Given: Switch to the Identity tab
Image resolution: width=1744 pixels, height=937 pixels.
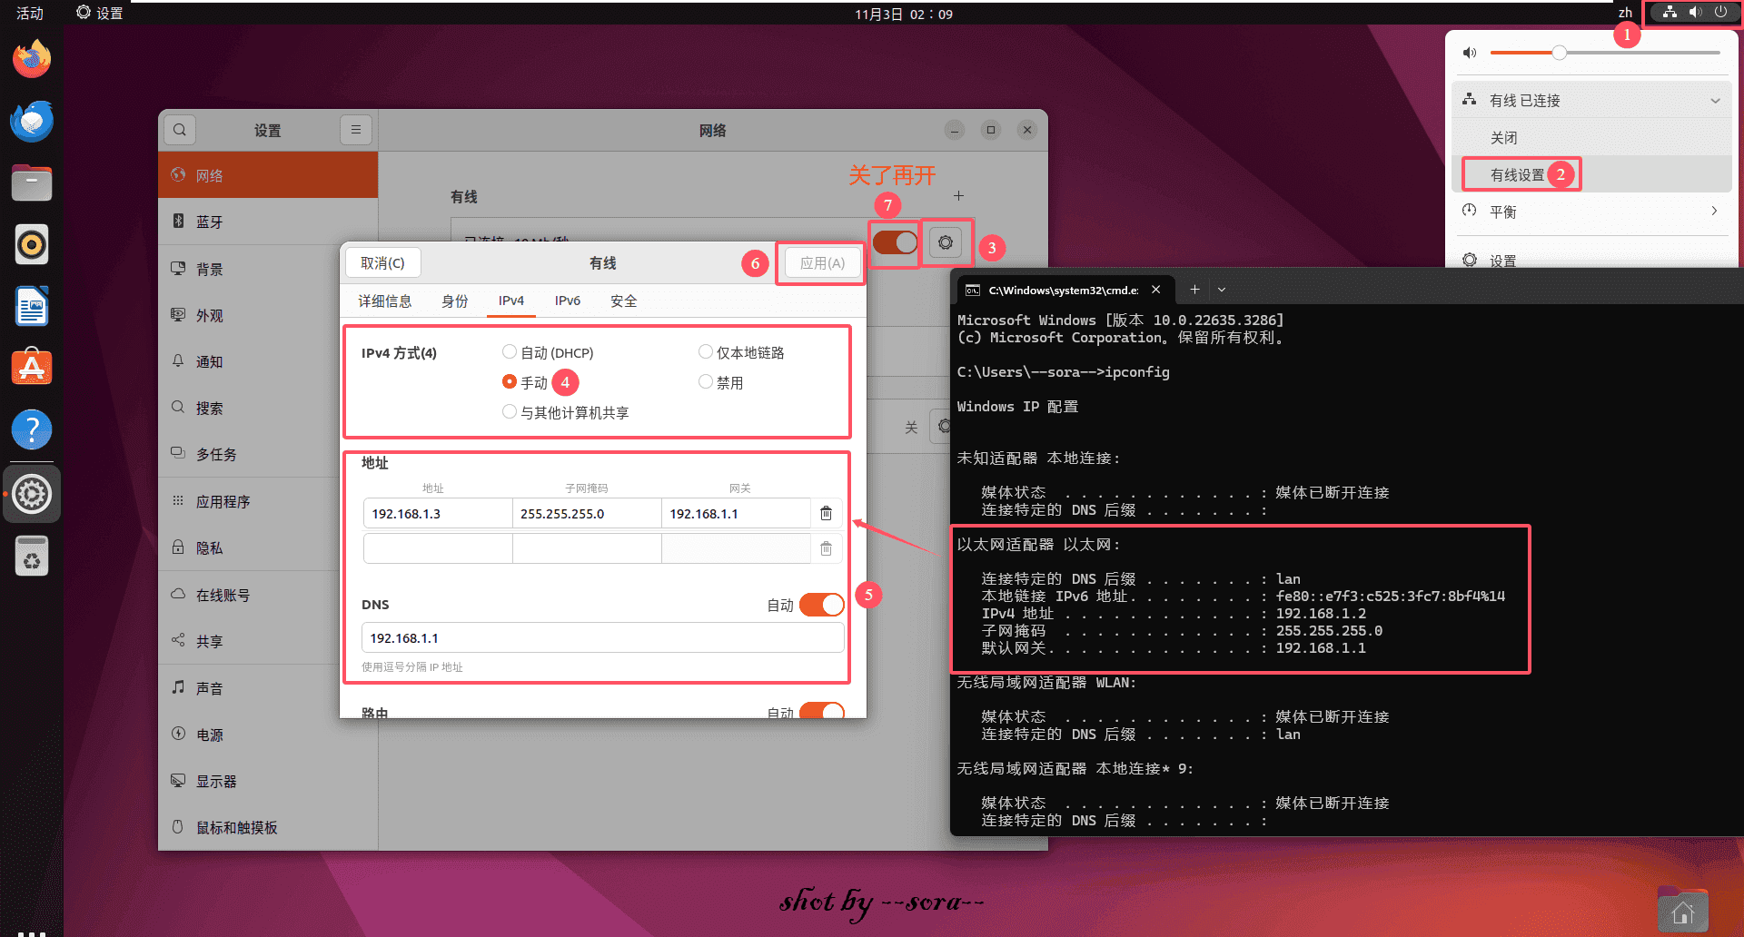Looking at the screenshot, I should [x=455, y=301].
